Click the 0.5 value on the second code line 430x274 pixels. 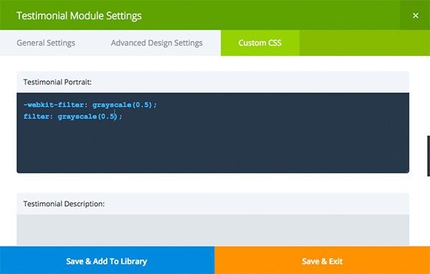(107, 117)
